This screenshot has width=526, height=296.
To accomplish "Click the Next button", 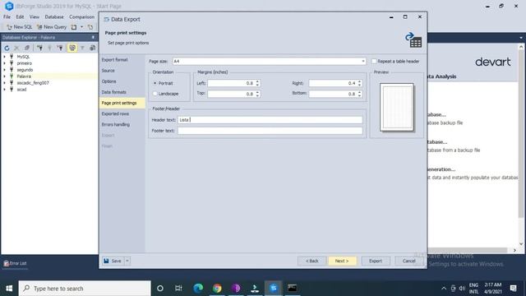I will [x=342, y=261].
